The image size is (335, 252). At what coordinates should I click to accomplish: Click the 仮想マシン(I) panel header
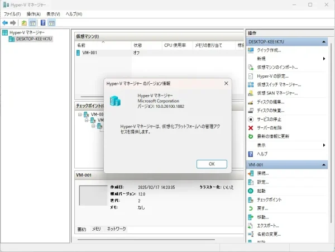click(x=159, y=36)
